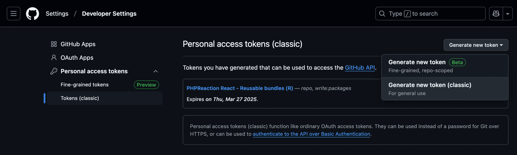Open the PHPReaction React reusable bundles token
The width and height of the screenshot is (517, 155).
240,88
